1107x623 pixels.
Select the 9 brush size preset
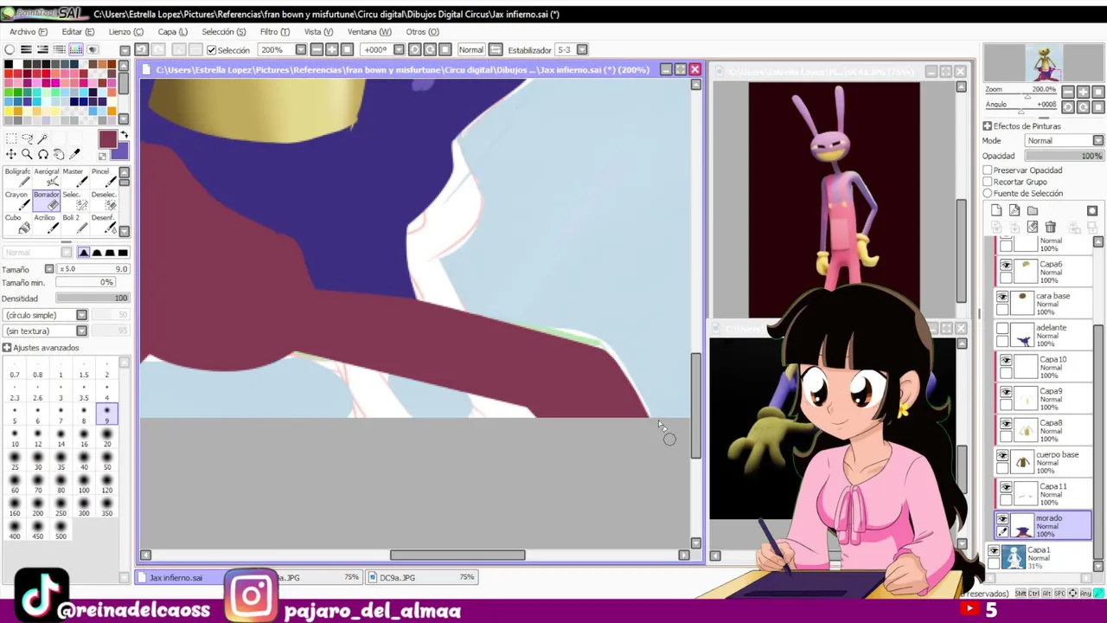107,414
